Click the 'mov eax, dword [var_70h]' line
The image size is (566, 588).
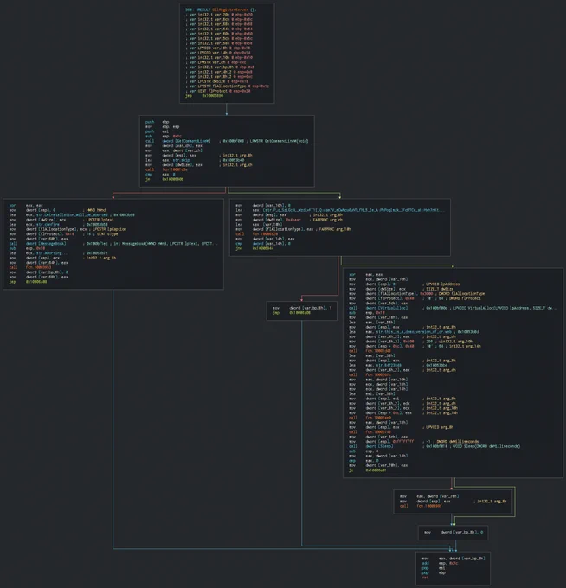(x=429, y=496)
